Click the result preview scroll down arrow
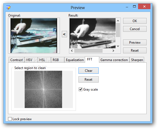 click(118, 46)
